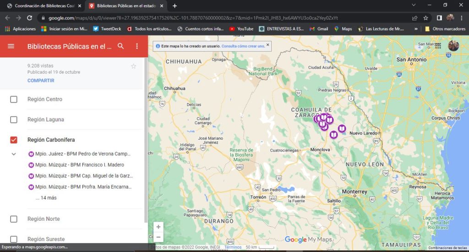Click the library marker near Nuevo Laredo

coord(342,129)
